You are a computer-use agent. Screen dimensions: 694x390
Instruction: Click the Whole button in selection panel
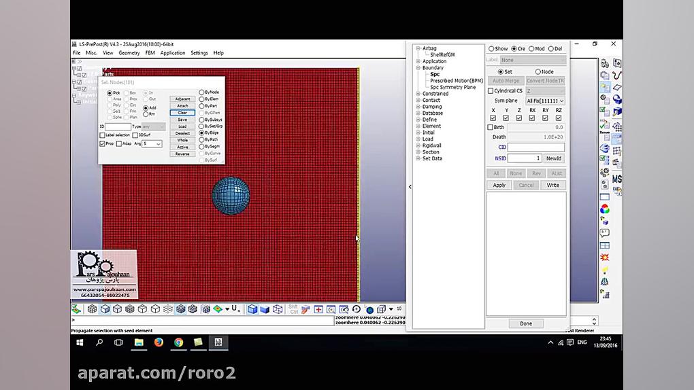pos(182,140)
